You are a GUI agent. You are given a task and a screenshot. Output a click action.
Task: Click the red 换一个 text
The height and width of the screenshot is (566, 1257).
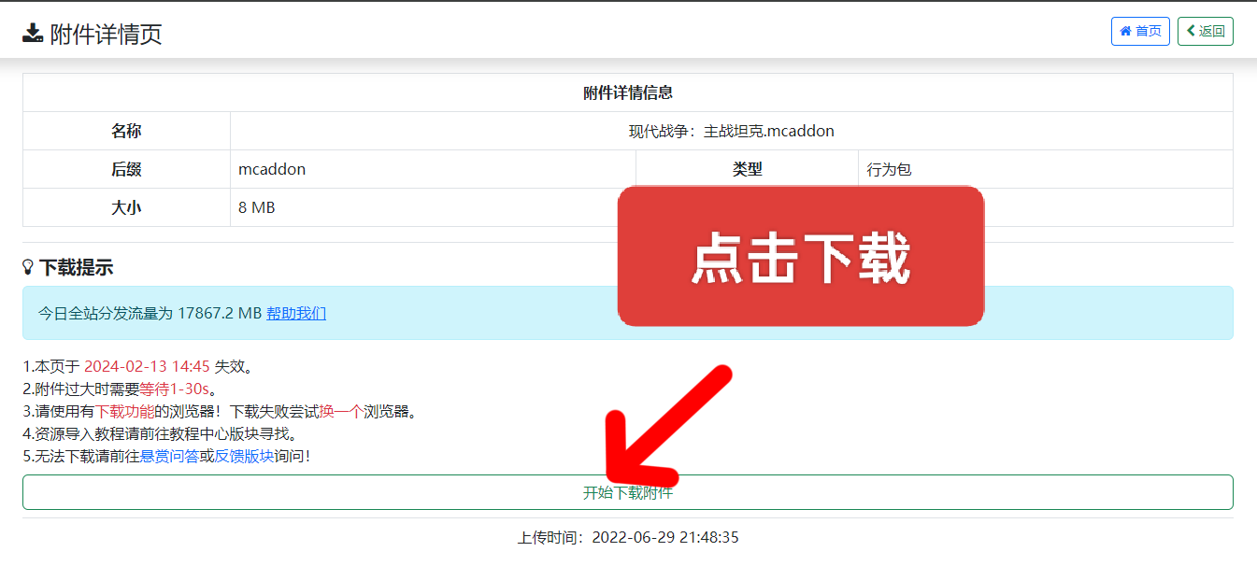pyautogui.click(x=341, y=411)
